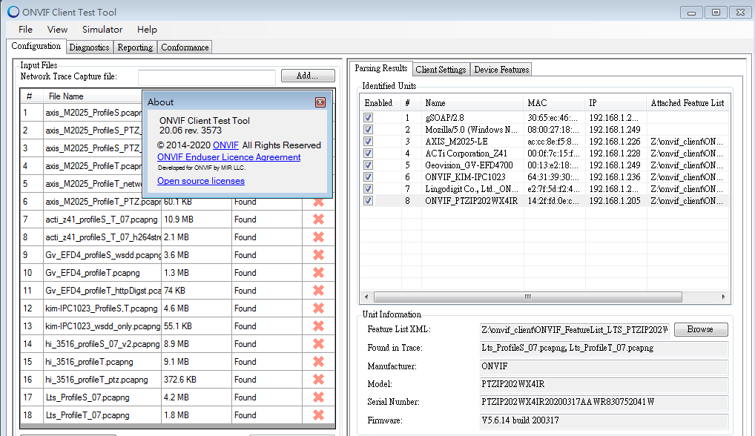Click red X for hi_3516_profileT.pcapng
The image size is (755, 436).
pyautogui.click(x=319, y=362)
